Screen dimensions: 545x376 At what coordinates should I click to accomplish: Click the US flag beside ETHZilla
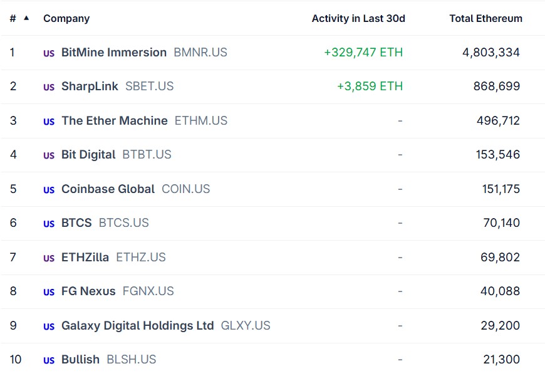click(x=48, y=257)
